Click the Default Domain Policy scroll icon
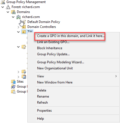The image size is (120, 123). 24,22
